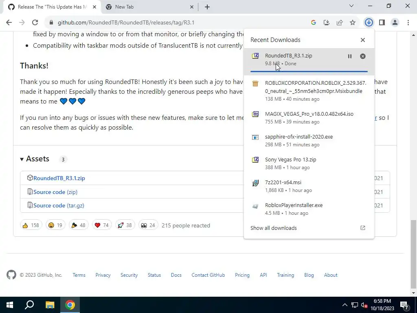Open File Explorer from taskbar
The height and width of the screenshot is (313, 417).
(x=50, y=305)
